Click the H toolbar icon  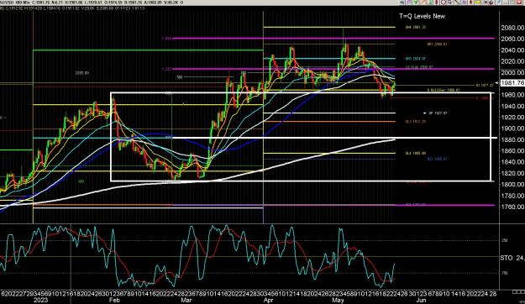486,2
